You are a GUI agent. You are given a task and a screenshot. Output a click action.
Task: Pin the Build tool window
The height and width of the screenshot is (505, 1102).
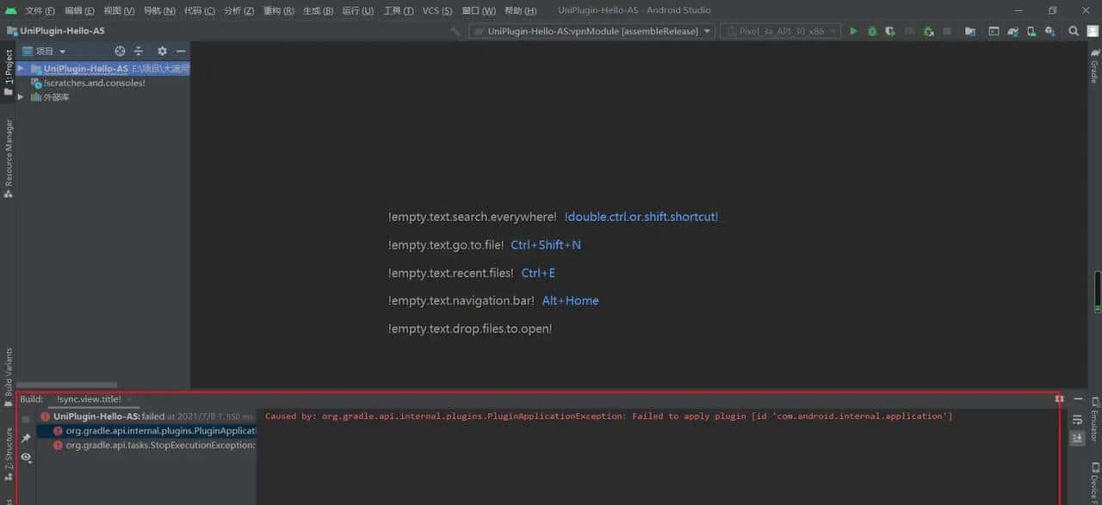click(x=27, y=437)
